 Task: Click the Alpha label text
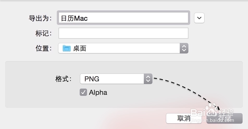pyautogui.click(x=98, y=92)
